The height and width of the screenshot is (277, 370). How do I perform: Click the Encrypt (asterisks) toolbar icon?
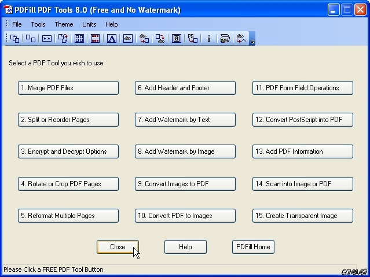click(x=47, y=38)
